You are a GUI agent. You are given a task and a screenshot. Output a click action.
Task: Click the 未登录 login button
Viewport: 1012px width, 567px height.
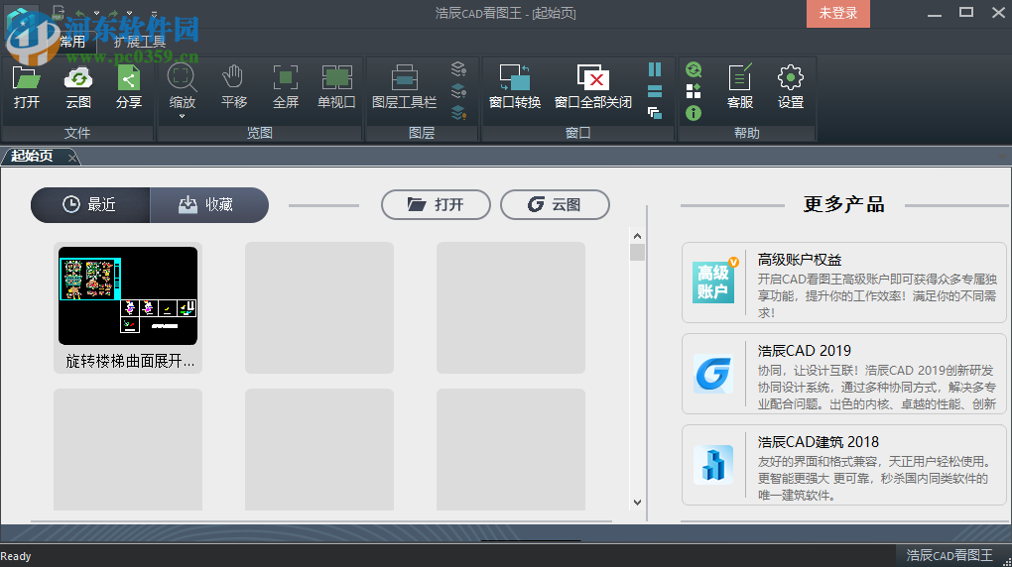pos(837,14)
